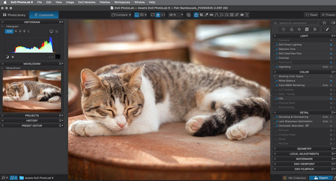Image resolution: width=336 pixels, height=181 pixels.
Task: Click the favorites star beside search
Action: [324, 23]
